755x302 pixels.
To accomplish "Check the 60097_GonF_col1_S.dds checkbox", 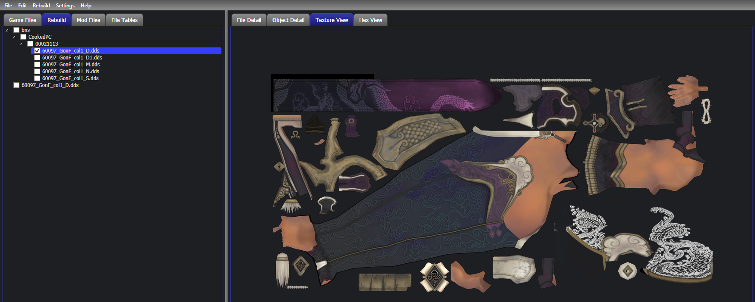I will 37,78.
